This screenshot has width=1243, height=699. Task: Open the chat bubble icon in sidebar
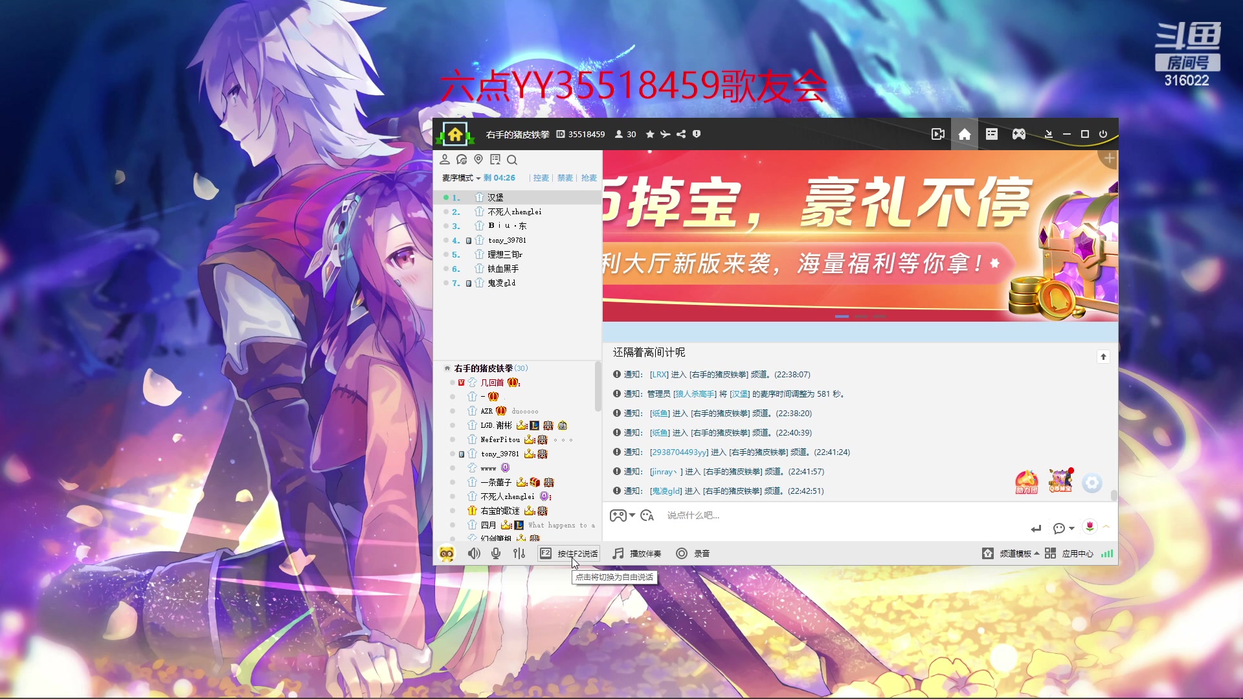pos(462,159)
